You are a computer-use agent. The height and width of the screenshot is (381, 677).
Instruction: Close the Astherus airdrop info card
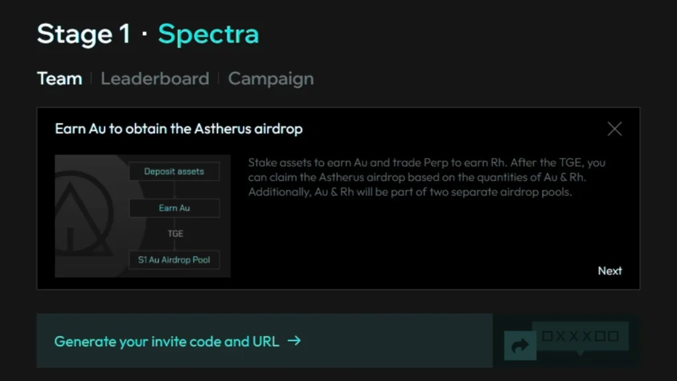pyautogui.click(x=614, y=129)
